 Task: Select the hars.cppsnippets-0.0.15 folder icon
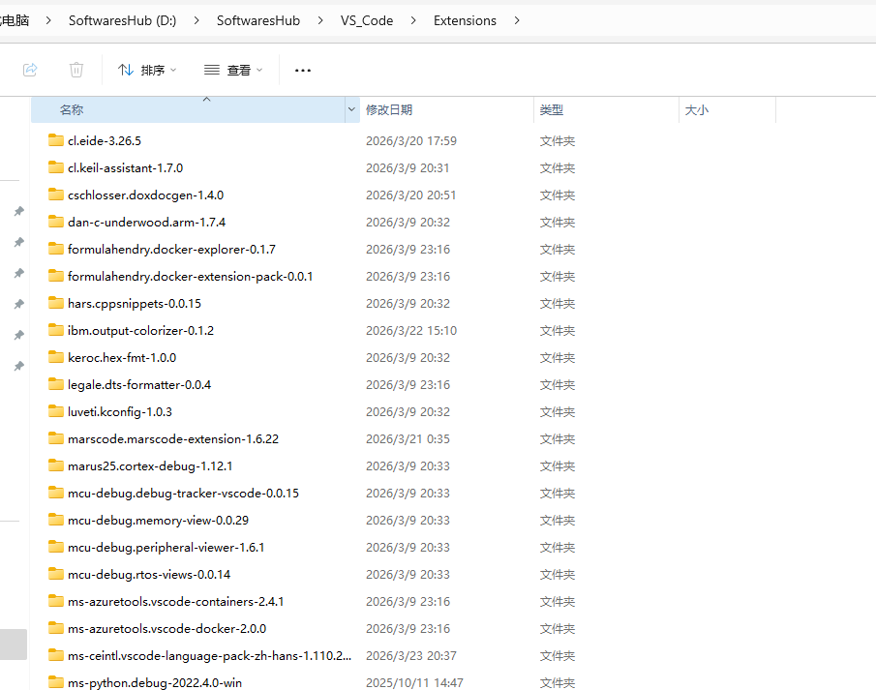(x=56, y=303)
